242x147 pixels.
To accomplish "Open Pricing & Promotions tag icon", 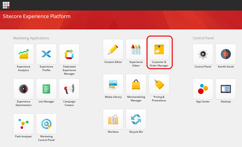I will (159, 84).
